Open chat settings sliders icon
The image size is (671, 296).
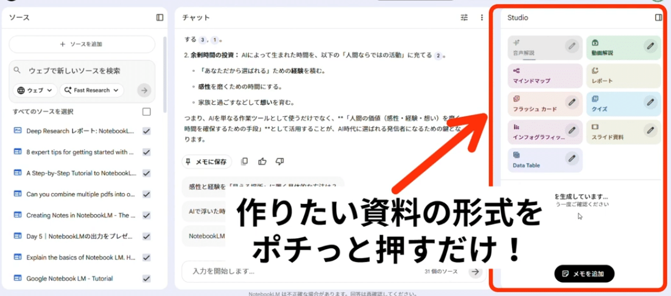click(x=465, y=18)
